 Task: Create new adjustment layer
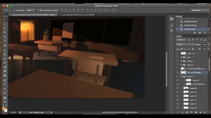click(x=192, y=112)
